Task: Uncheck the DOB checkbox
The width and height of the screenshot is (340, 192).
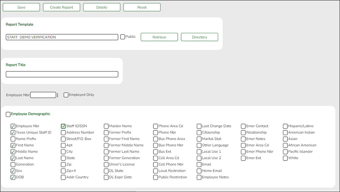Action: [13, 177]
